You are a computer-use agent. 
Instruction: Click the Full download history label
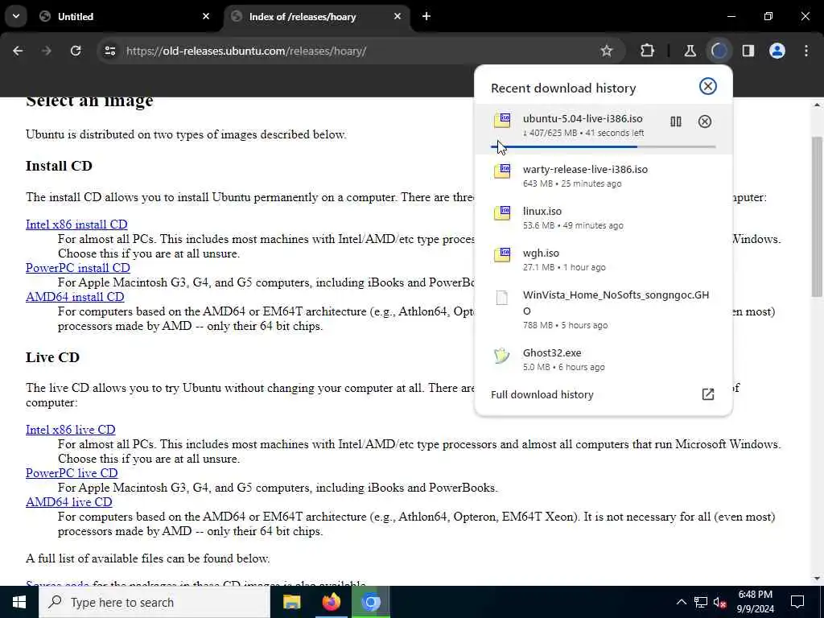click(542, 394)
